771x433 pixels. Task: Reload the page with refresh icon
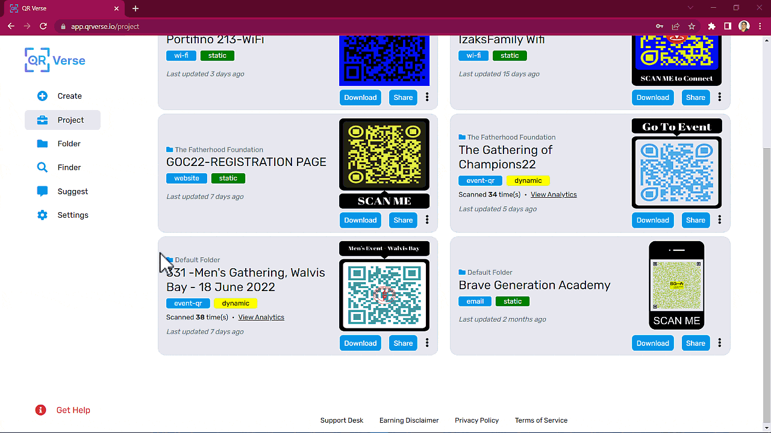point(43,26)
